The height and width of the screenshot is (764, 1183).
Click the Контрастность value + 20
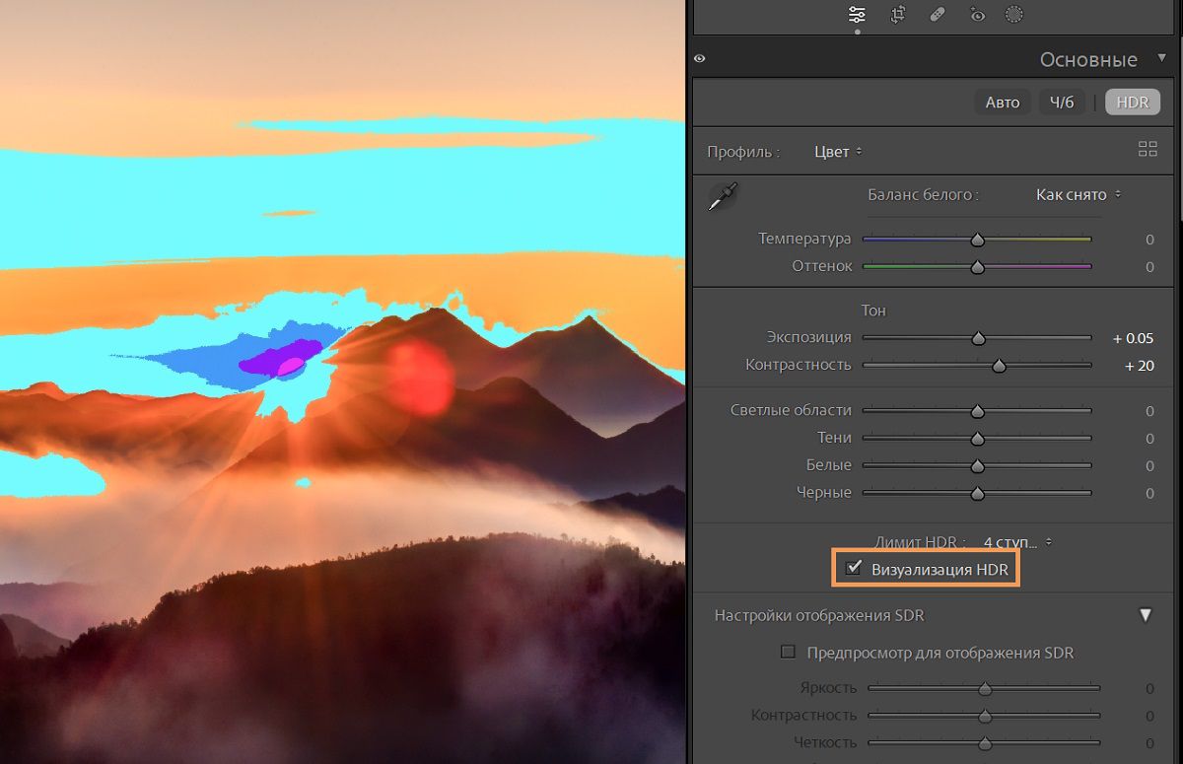tap(1139, 366)
